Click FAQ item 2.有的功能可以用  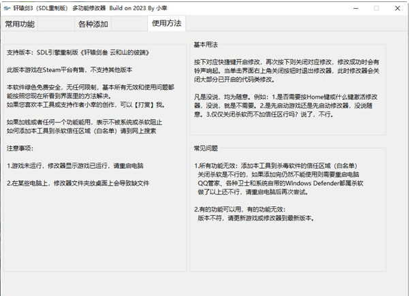click(240, 210)
